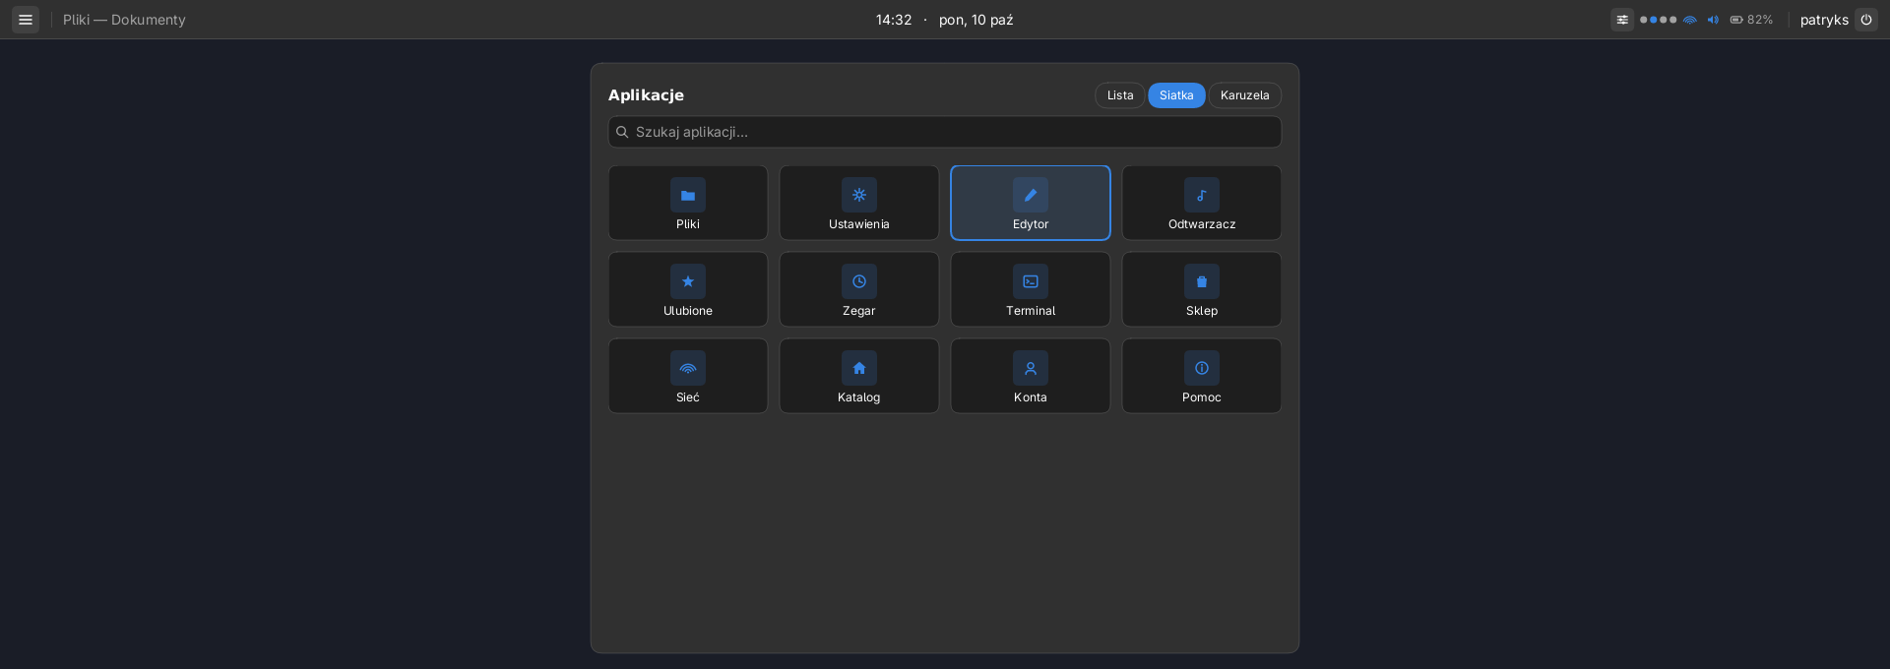Launch the Zegar clock app

tap(859, 289)
